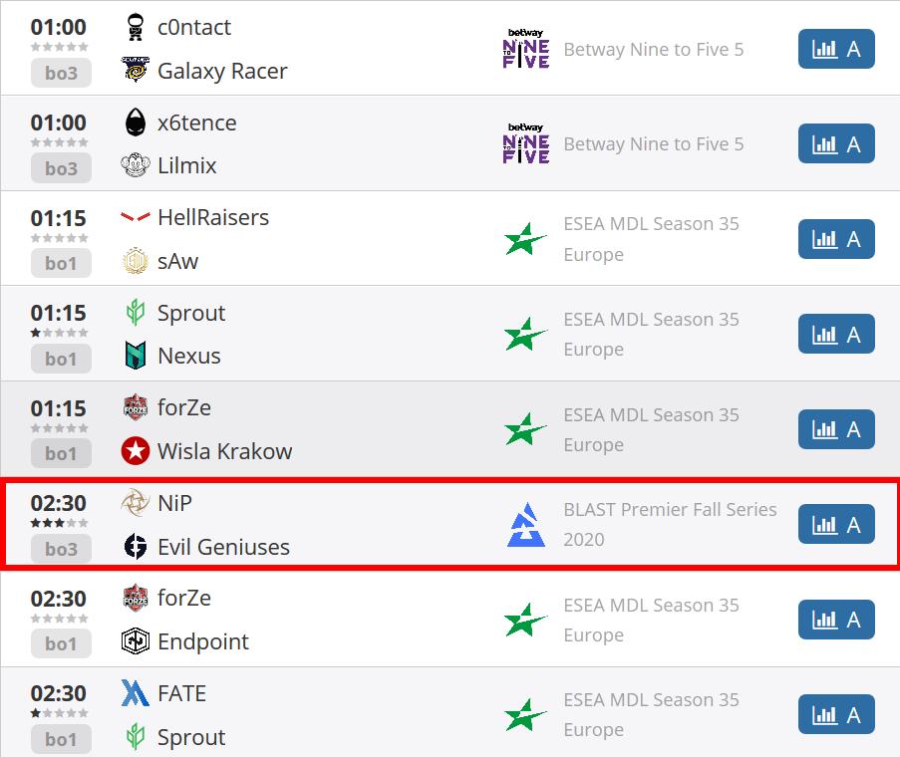Viewport: 900px width, 757px height.
Task: Click the HellRaisers team logo
Action: pos(136,217)
